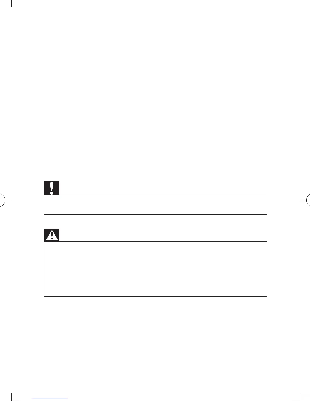
Task: Click the bottom-left corner of the warning box
Action: 44,296
